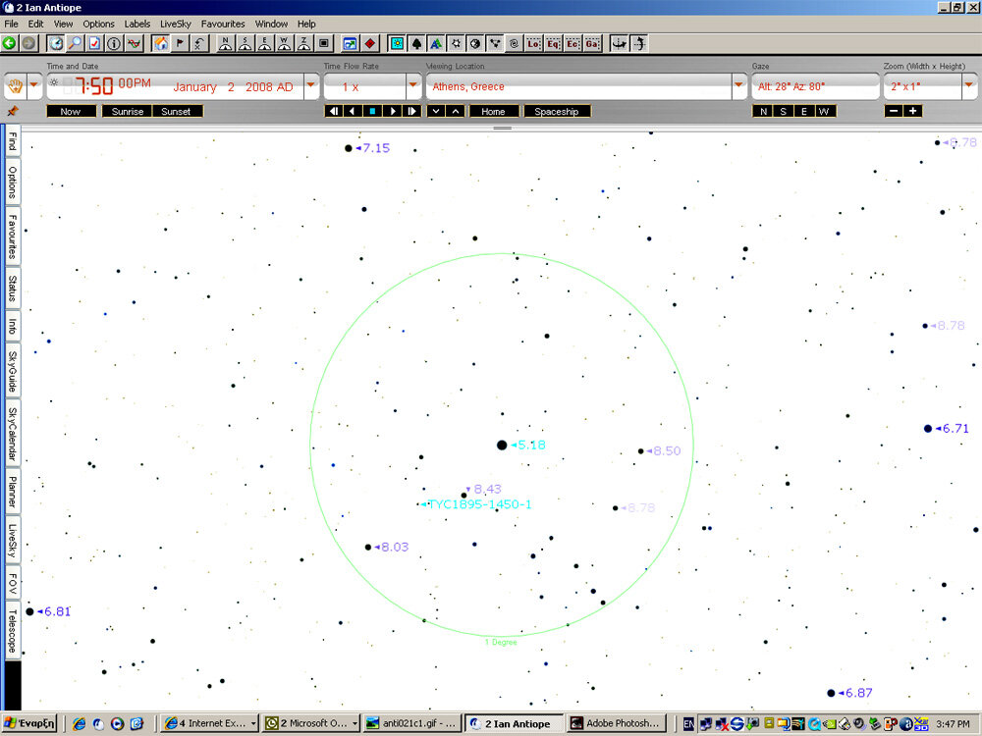Toggle the tree horizon landscape icon

click(x=415, y=43)
